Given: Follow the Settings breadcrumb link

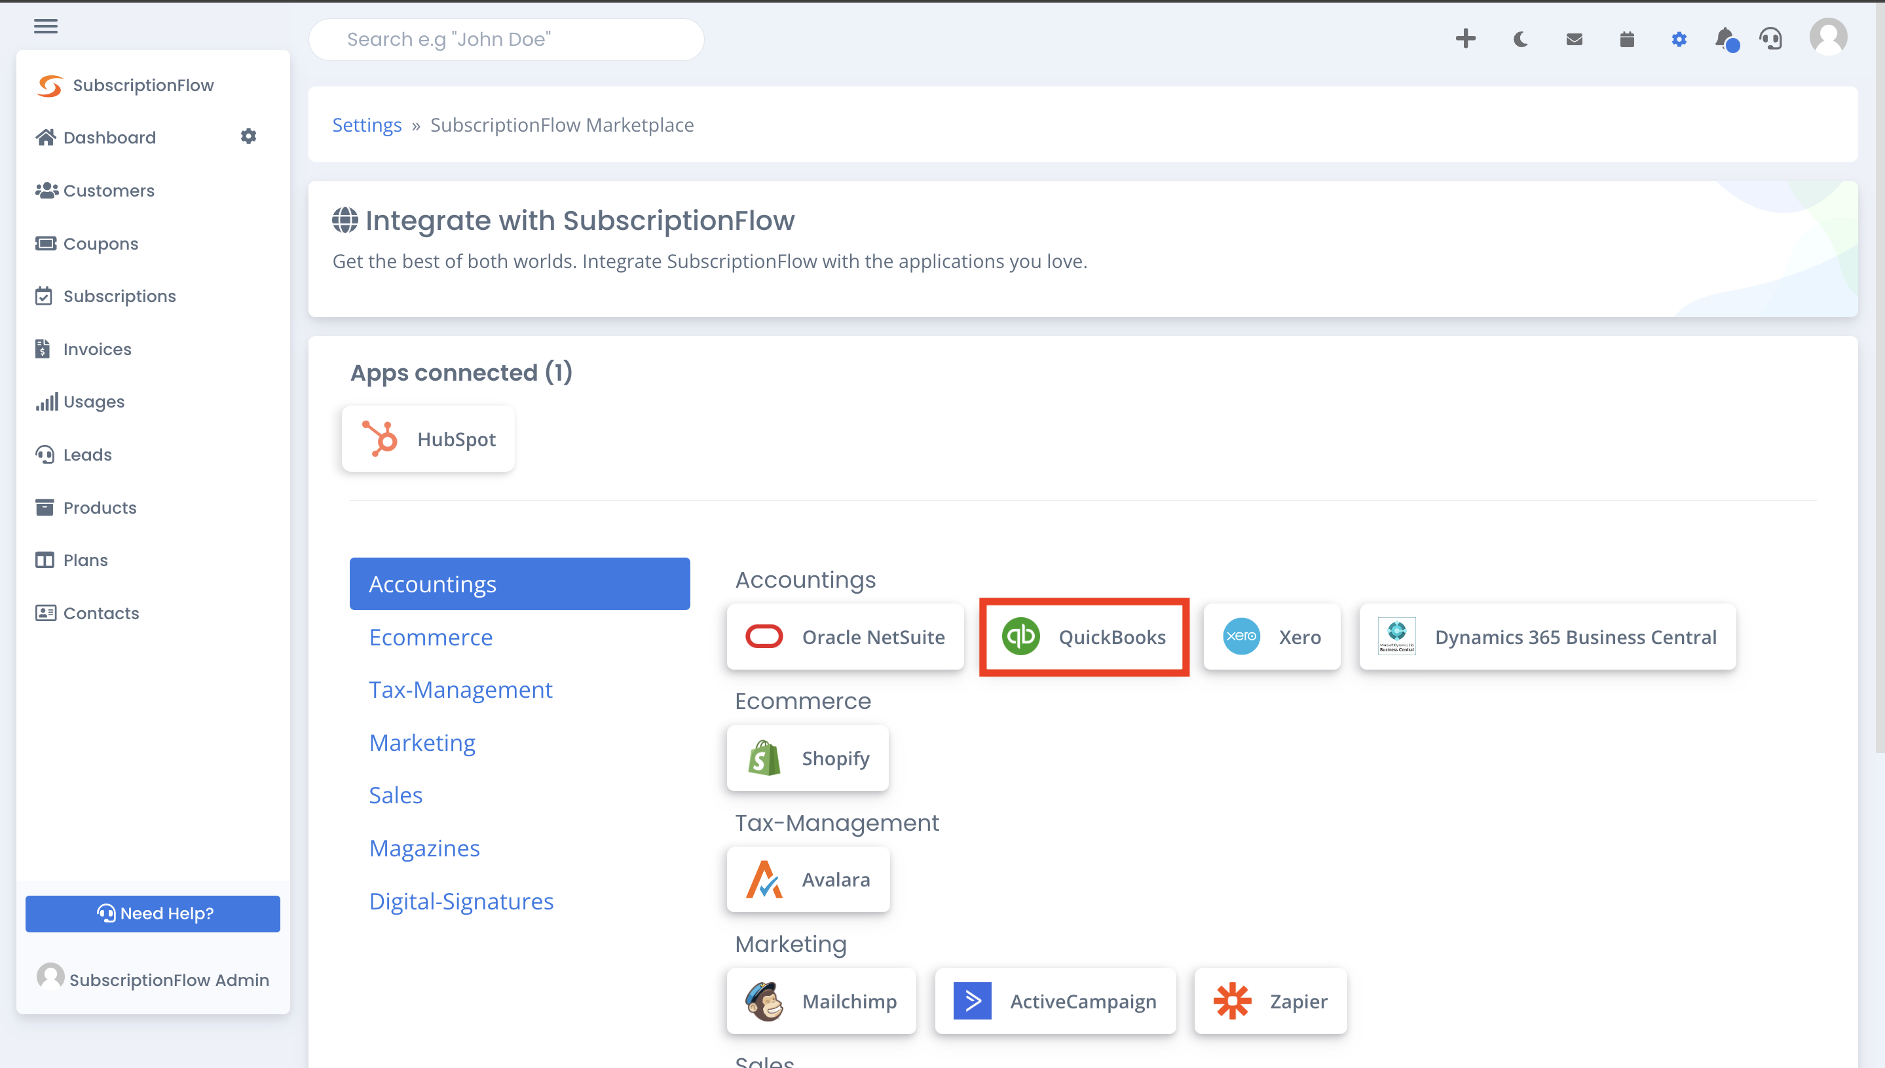Looking at the screenshot, I should coord(367,124).
